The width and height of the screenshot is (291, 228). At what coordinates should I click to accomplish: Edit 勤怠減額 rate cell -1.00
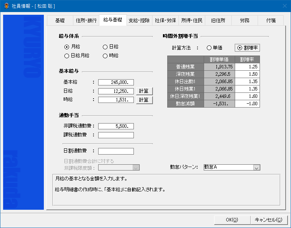(x=247, y=104)
